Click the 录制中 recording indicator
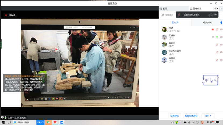This screenshot has height=125, width=223. coord(10,15)
